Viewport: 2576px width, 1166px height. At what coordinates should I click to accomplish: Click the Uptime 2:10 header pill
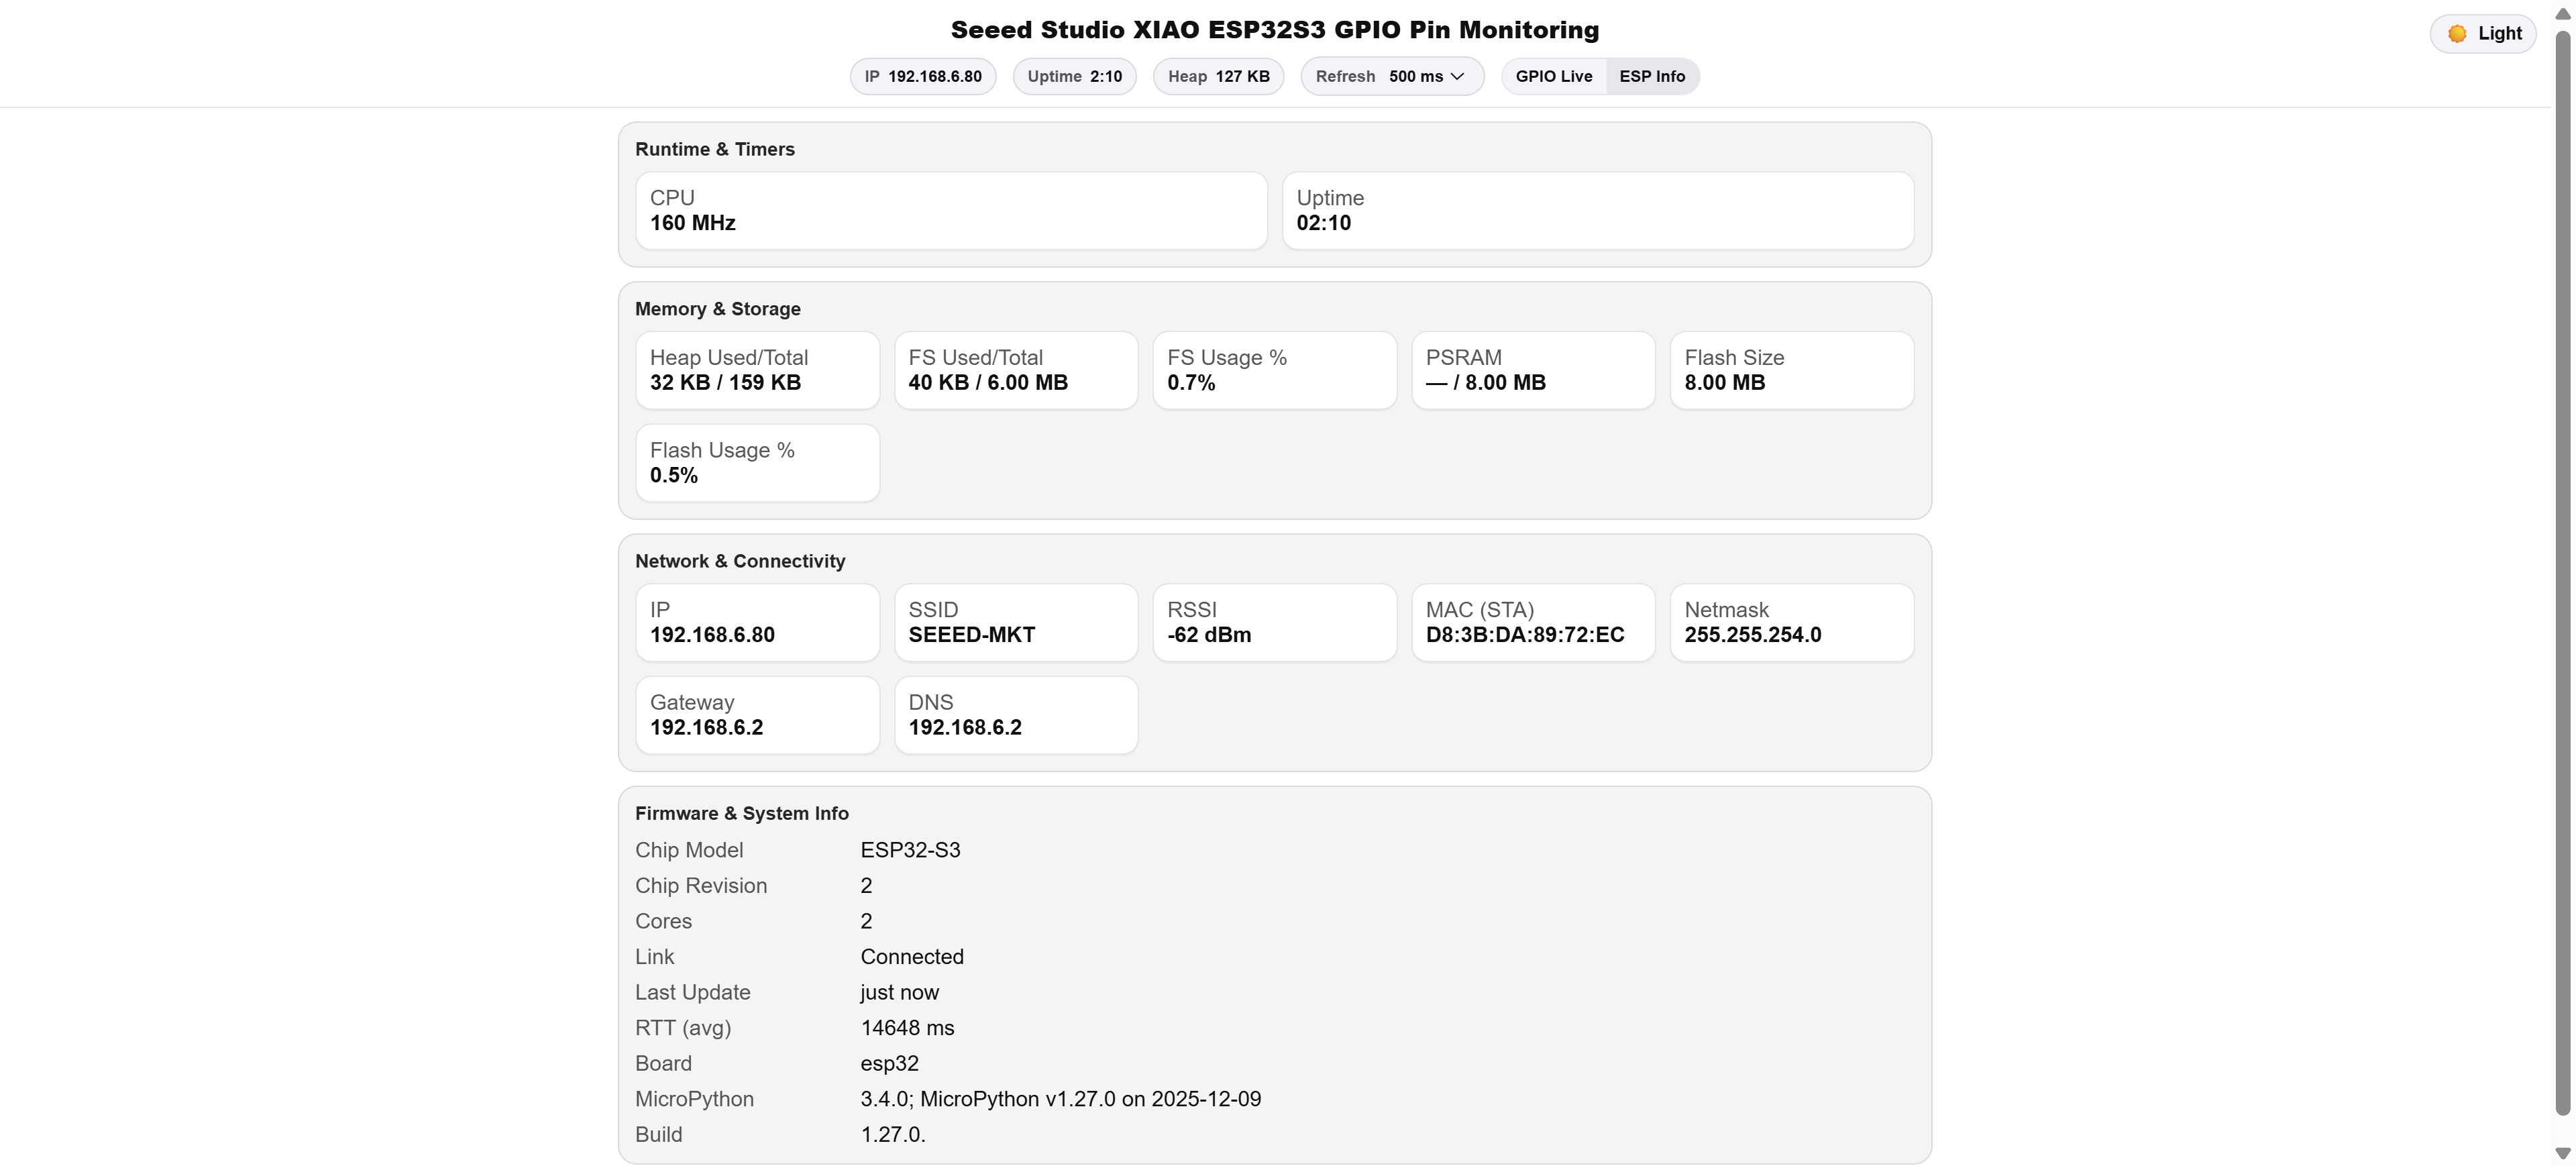pos(1074,76)
